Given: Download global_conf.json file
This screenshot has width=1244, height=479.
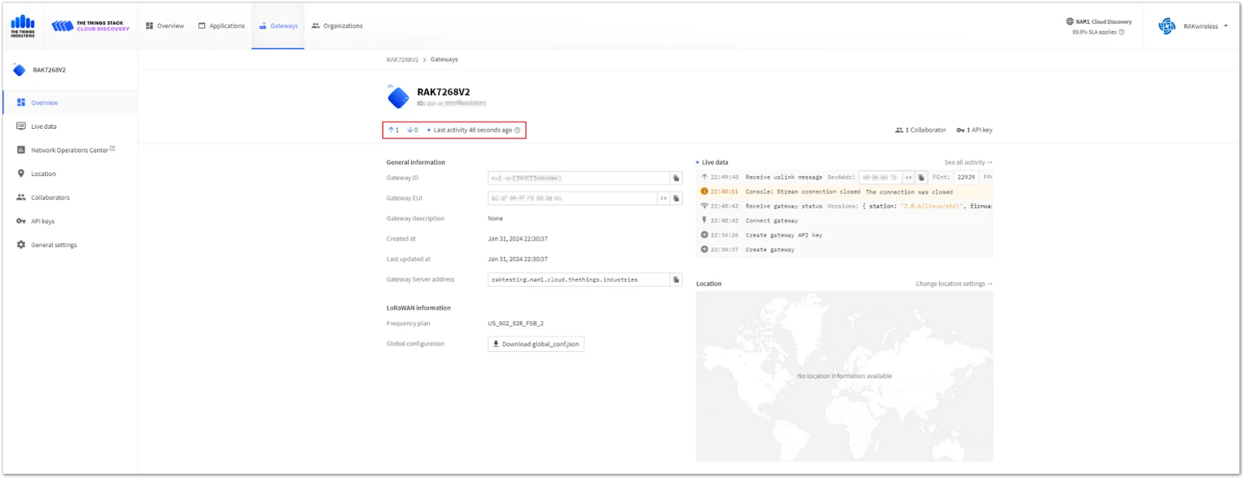Looking at the screenshot, I should point(536,344).
